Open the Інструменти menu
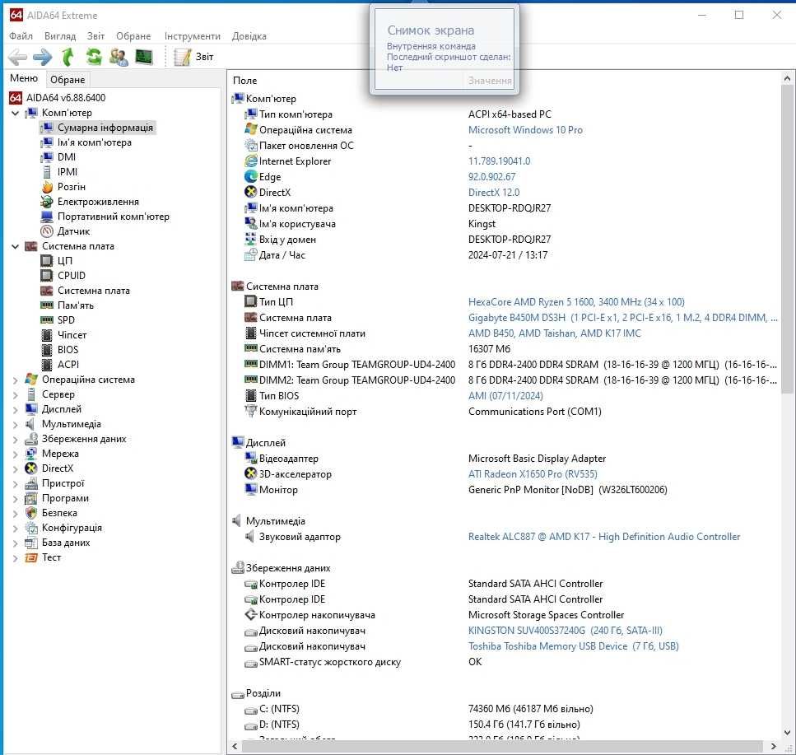Image resolution: width=796 pixels, height=755 pixels. 193,36
